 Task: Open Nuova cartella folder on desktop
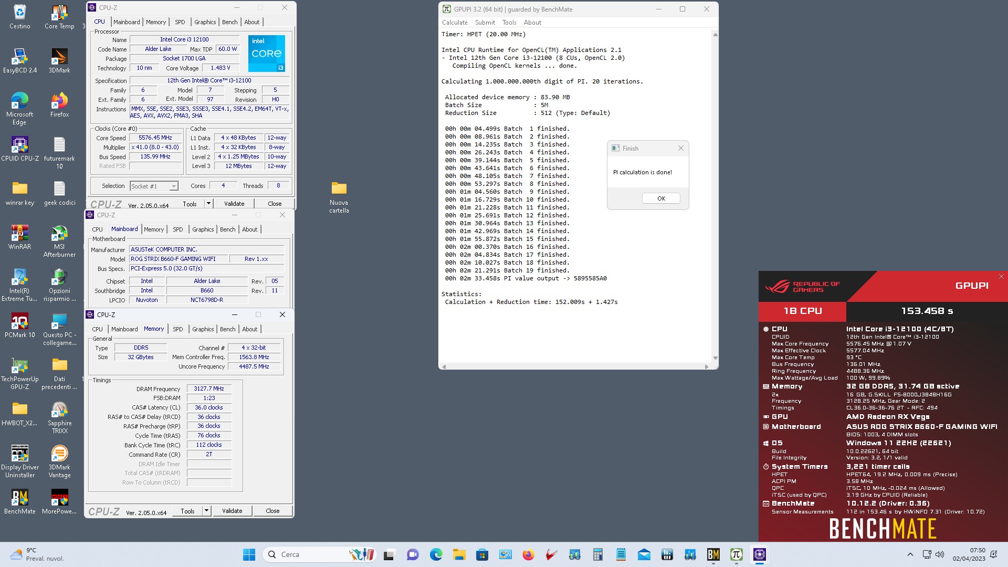point(339,196)
